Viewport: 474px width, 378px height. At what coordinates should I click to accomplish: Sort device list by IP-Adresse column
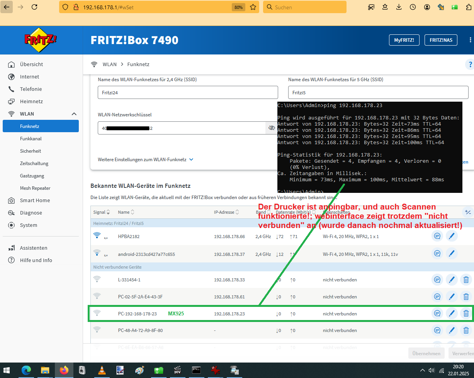point(227,212)
